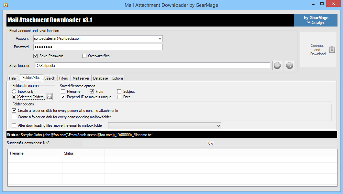Click the browse folder icon beside Save location
Image resolution: width=343 pixels, height=194 pixels.
pyautogui.click(x=277, y=66)
